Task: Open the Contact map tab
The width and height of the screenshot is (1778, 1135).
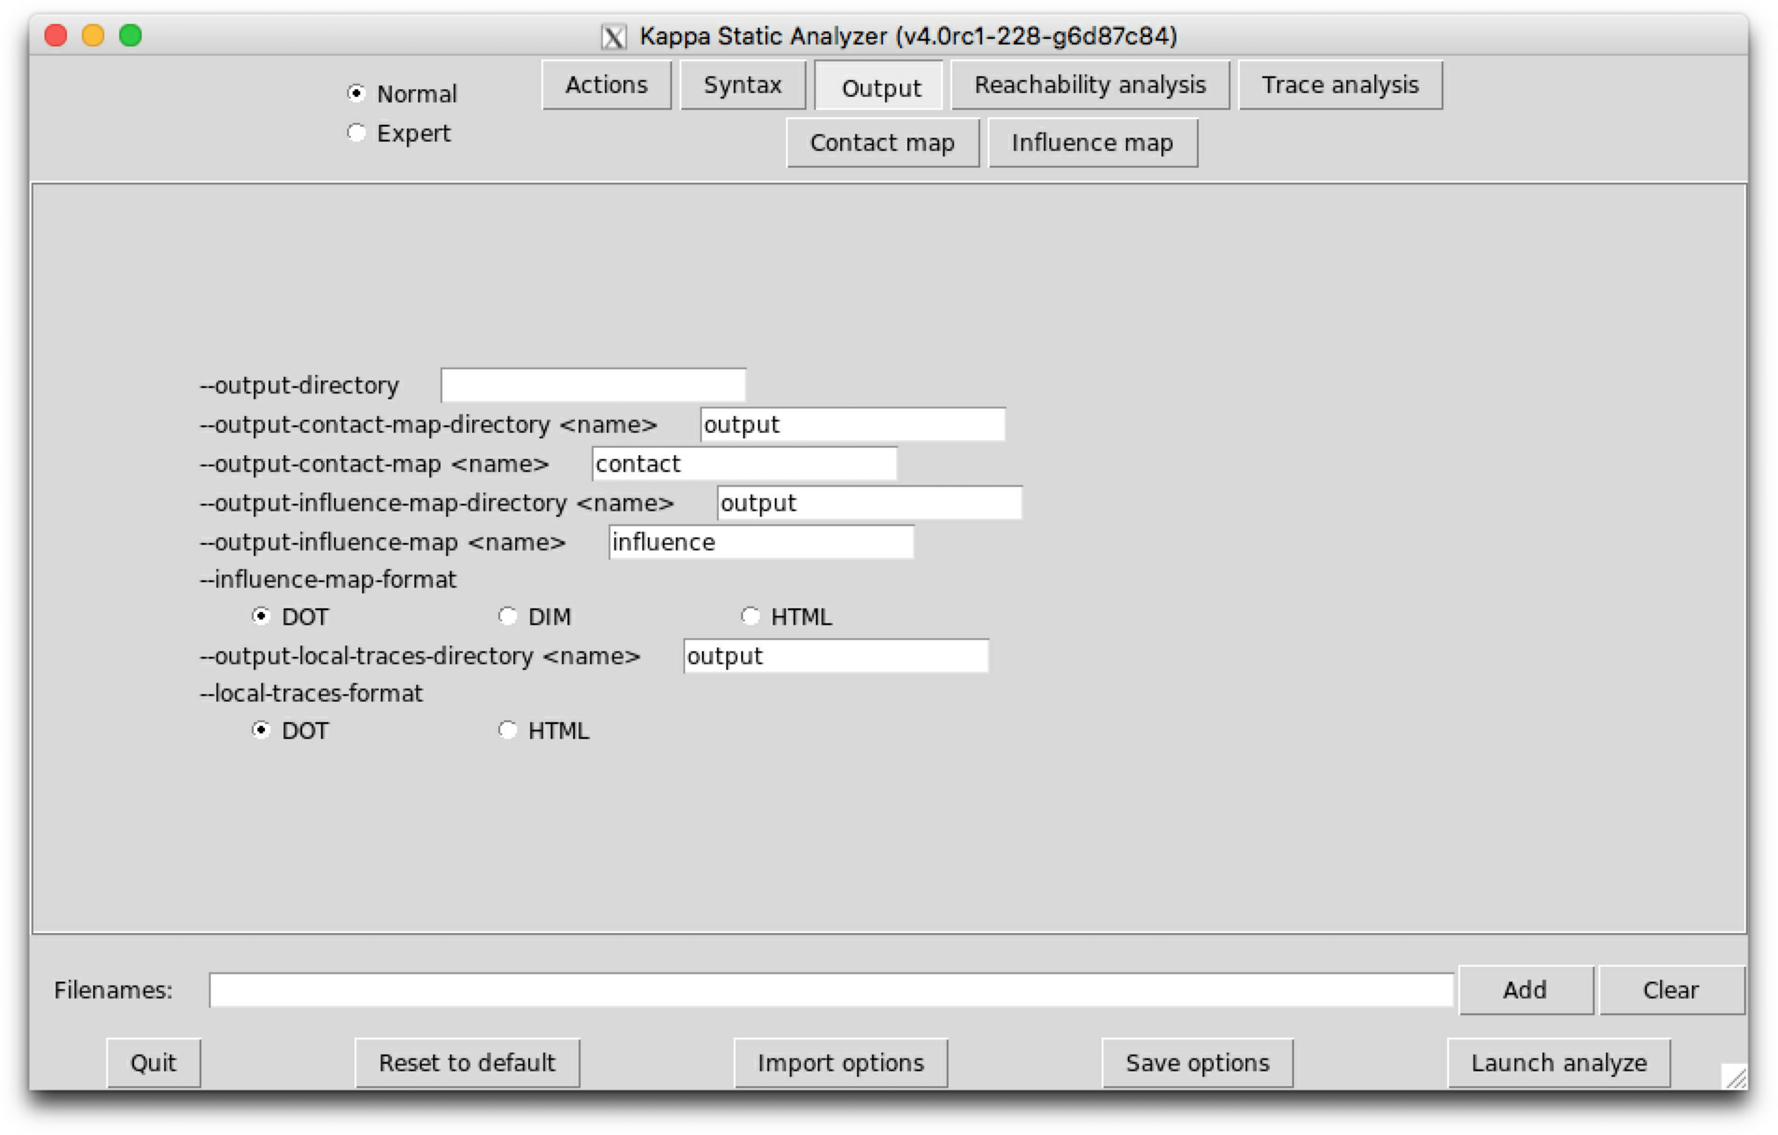Action: point(882,142)
